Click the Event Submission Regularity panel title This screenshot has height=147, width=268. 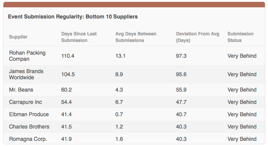(x=73, y=17)
